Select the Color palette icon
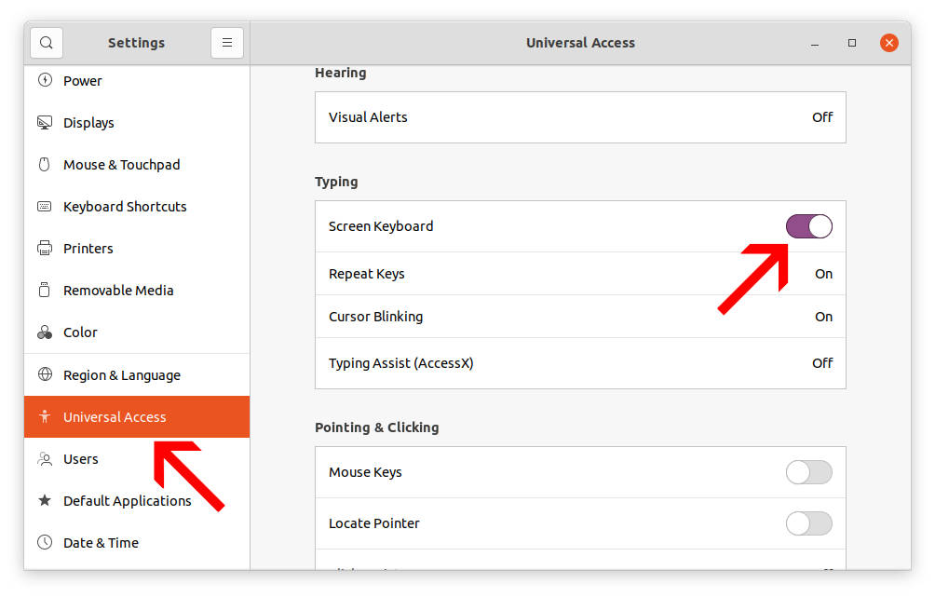 [x=46, y=332]
